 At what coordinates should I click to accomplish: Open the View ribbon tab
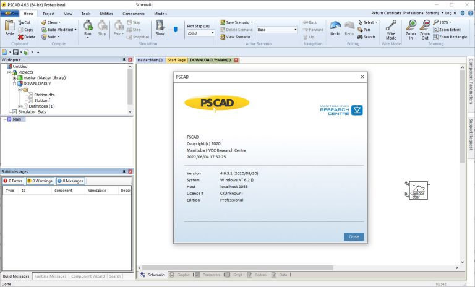coord(68,14)
